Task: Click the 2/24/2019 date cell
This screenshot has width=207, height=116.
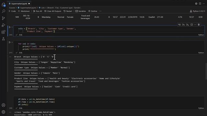Action: [132, 17]
